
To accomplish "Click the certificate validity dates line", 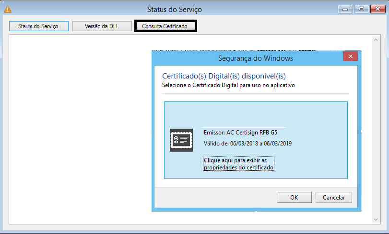I will click(248, 144).
